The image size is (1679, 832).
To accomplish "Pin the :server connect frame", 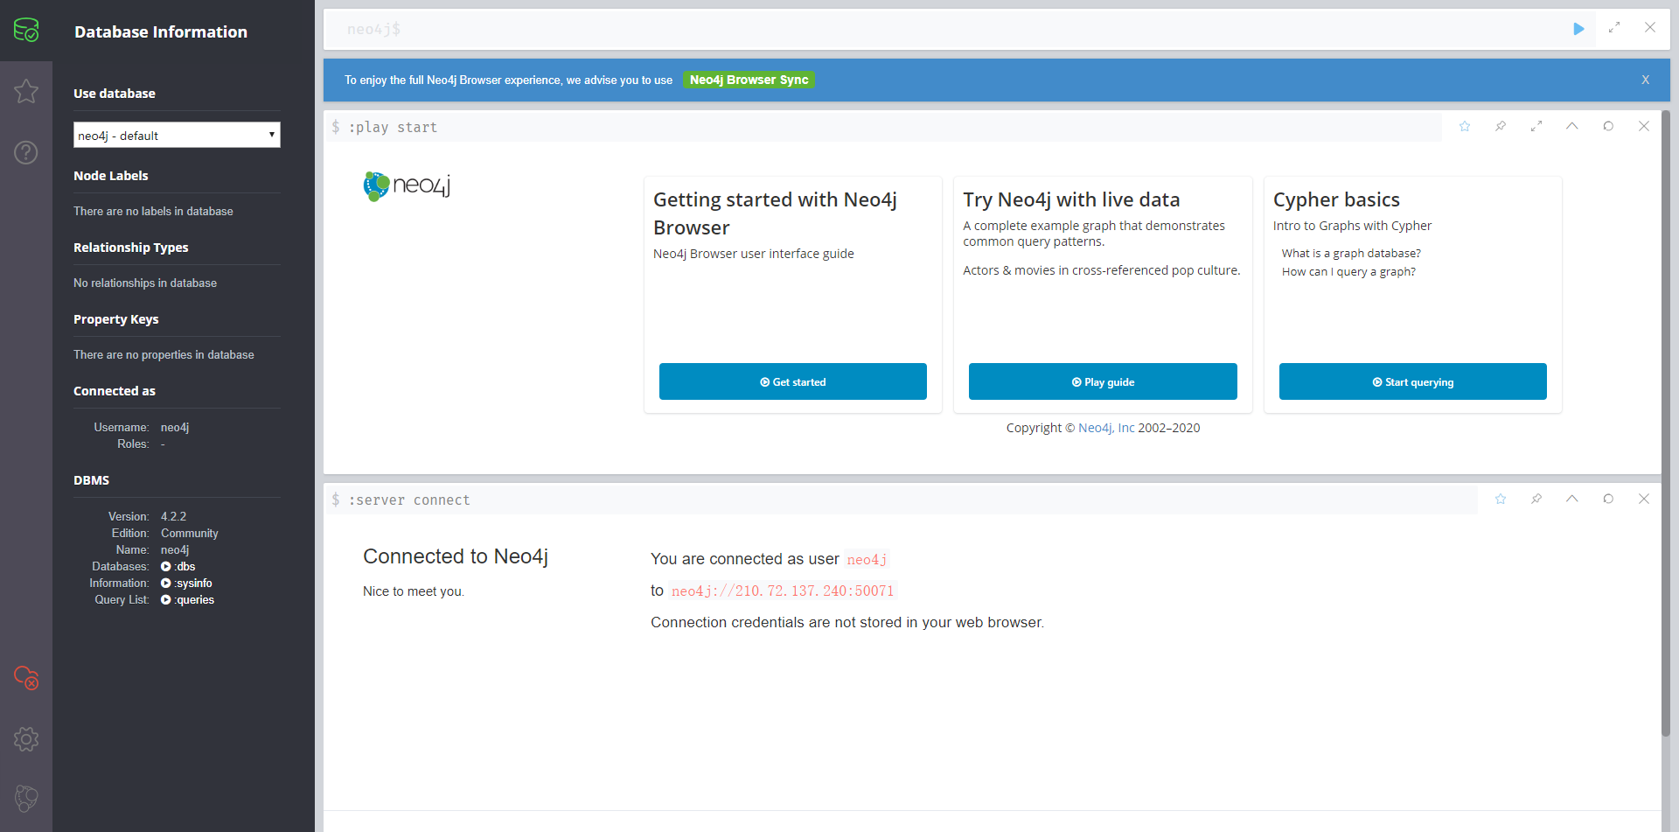I will [1536, 499].
